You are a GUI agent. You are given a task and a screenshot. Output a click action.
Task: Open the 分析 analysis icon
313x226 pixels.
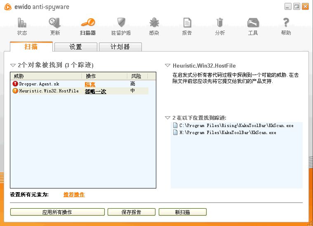[220, 22]
